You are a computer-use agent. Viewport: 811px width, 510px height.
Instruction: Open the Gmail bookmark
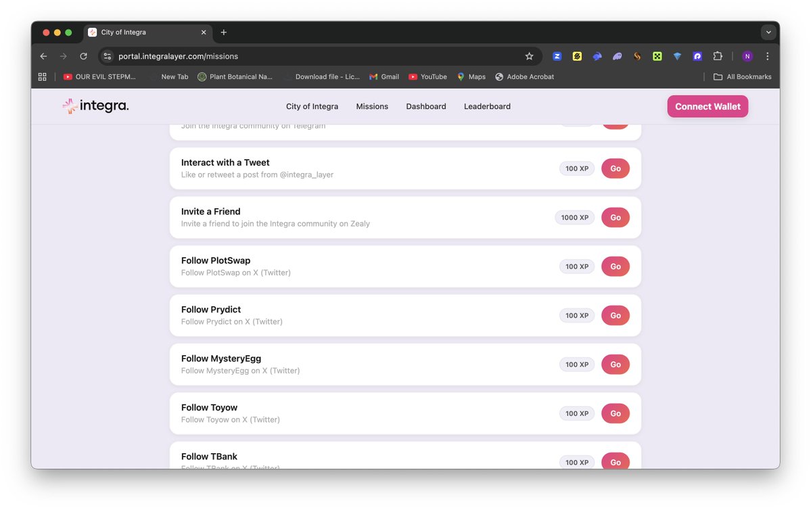point(384,76)
